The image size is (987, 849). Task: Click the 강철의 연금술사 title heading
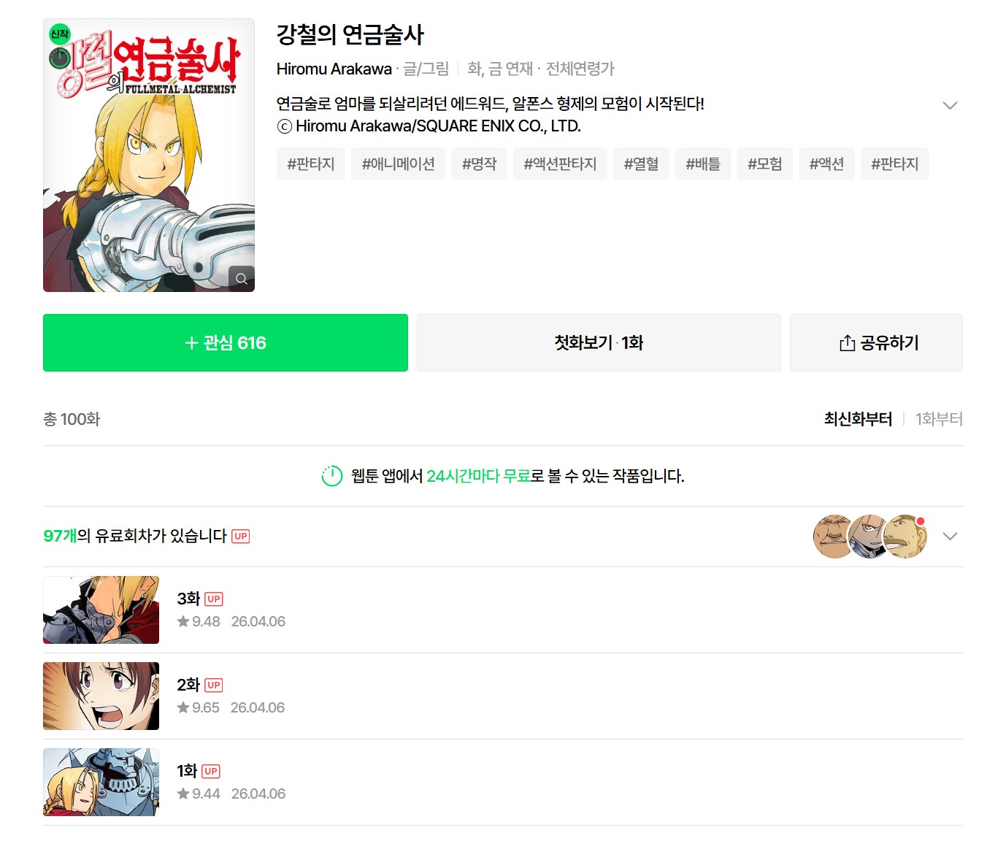(x=350, y=34)
